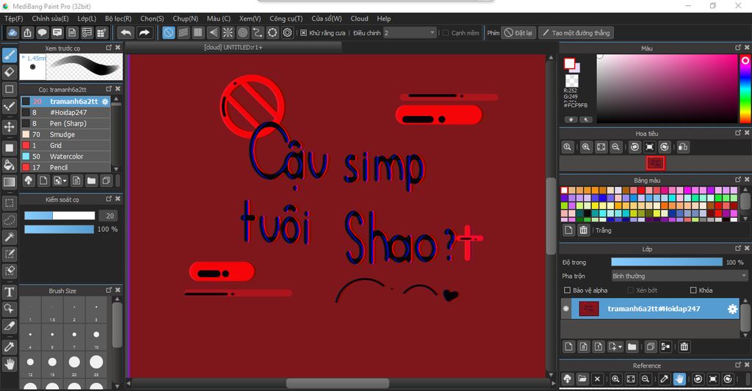Zoom in within Hoa tiêu navigator panel
Image resolution: width=752 pixels, height=391 pixels.
point(585,147)
